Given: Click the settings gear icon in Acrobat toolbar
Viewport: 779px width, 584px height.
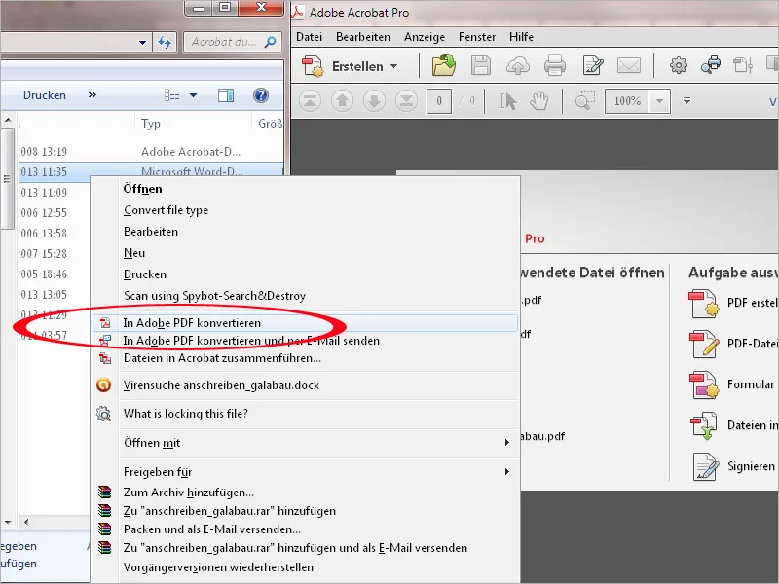Looking at the screenshot, I should click(x=678, y=65).
